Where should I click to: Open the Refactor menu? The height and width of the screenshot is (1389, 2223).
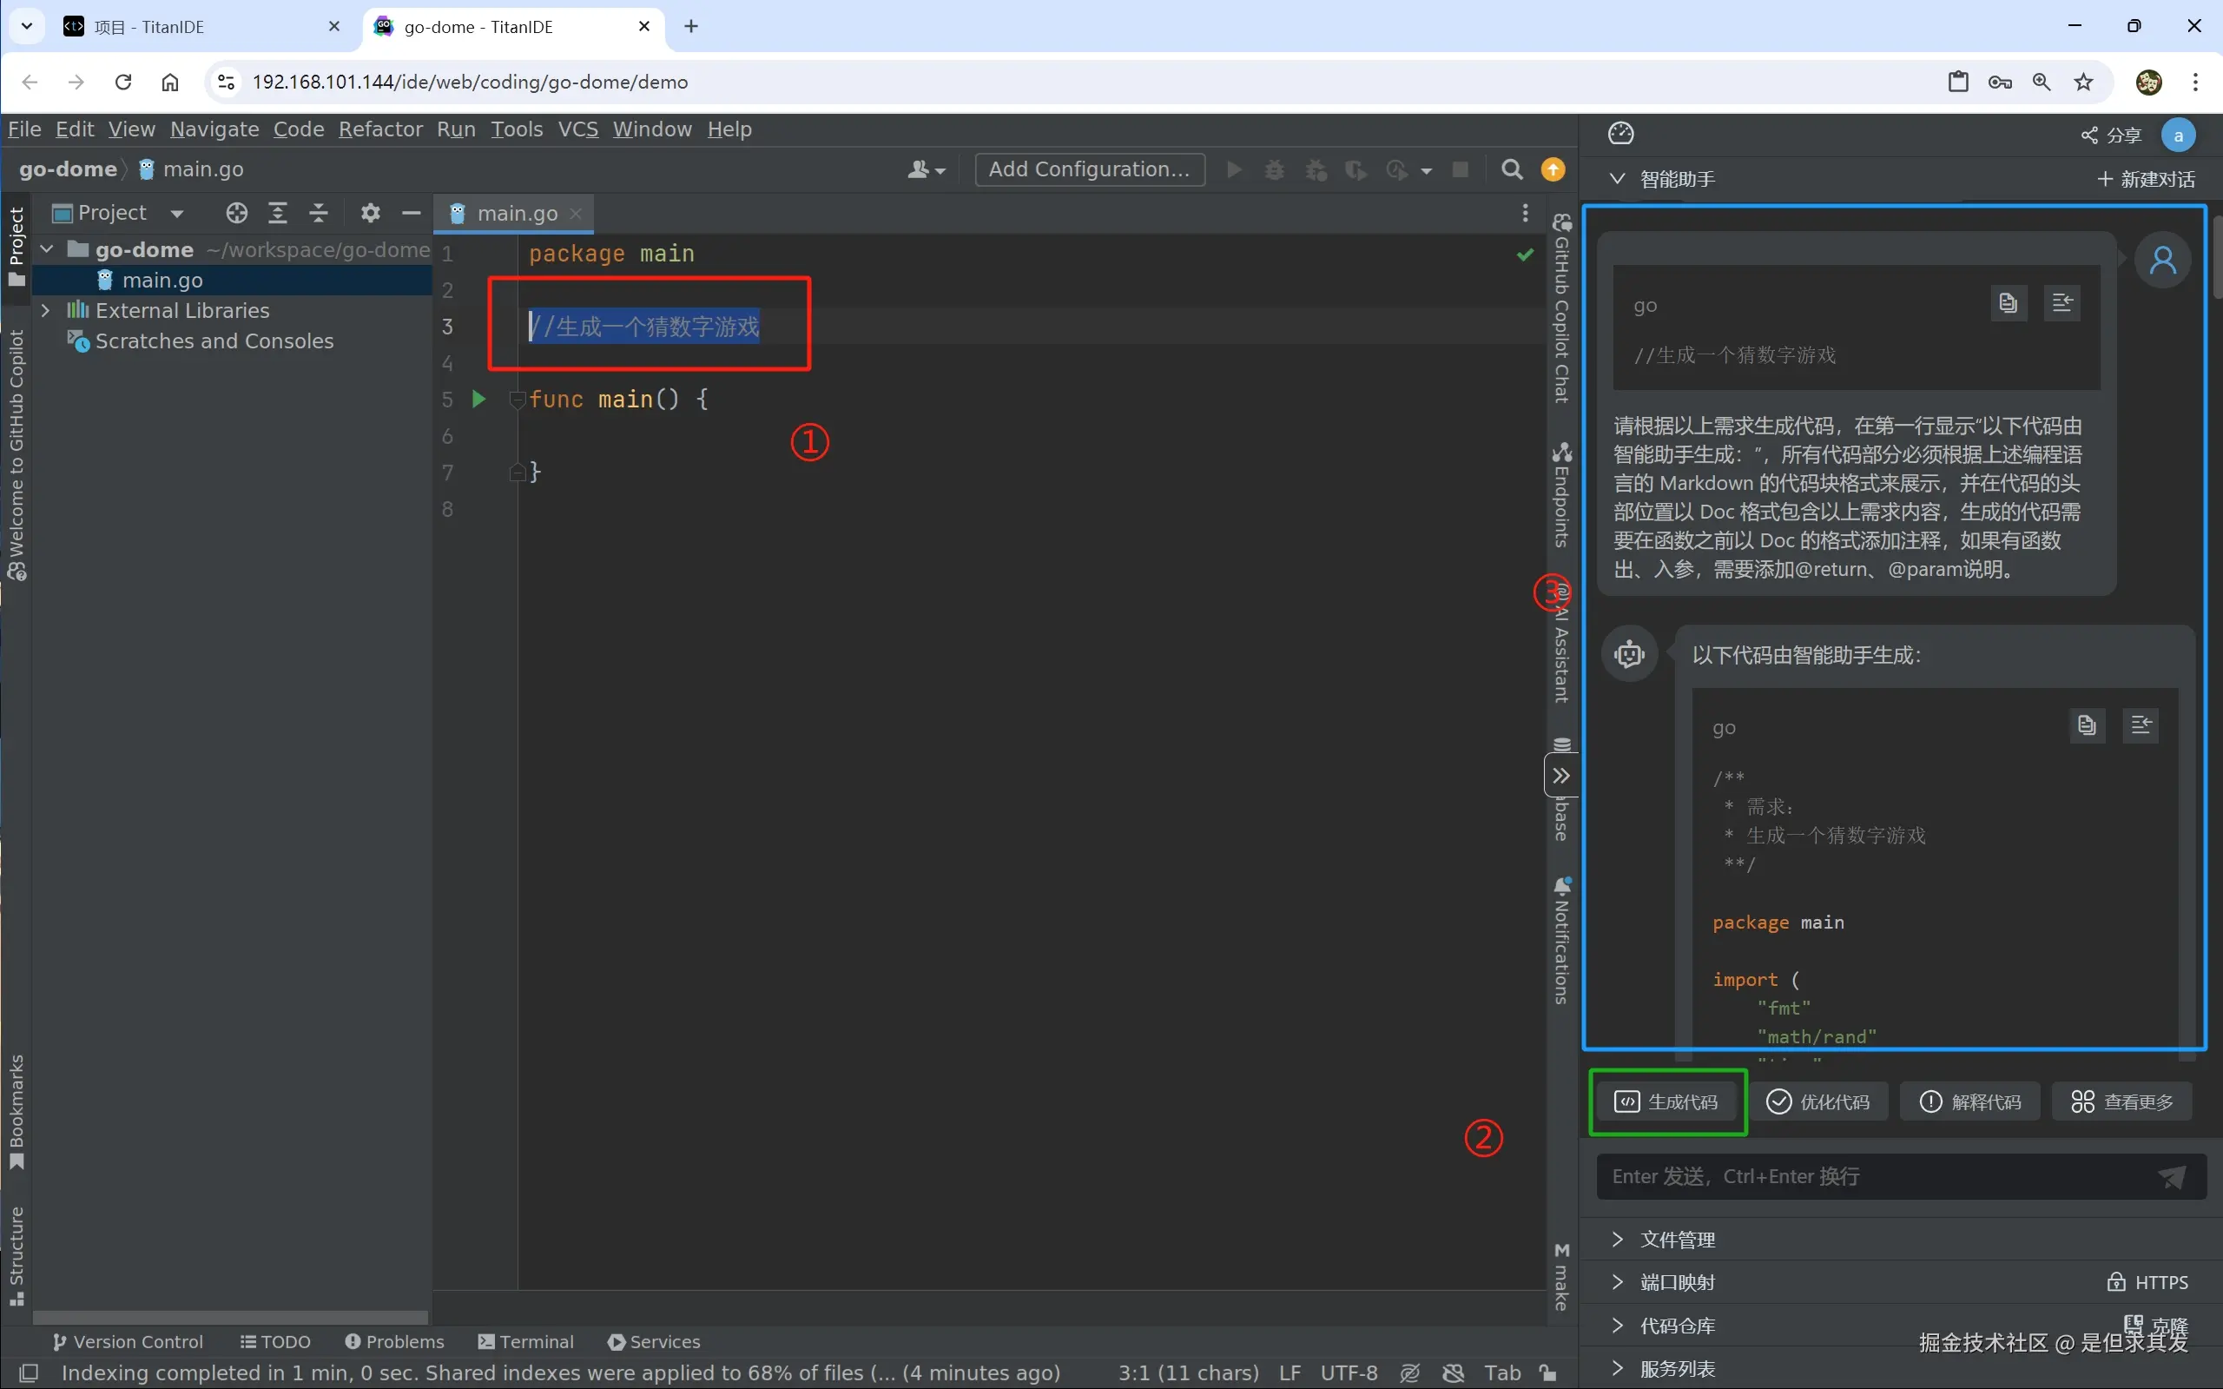(380, 129)
